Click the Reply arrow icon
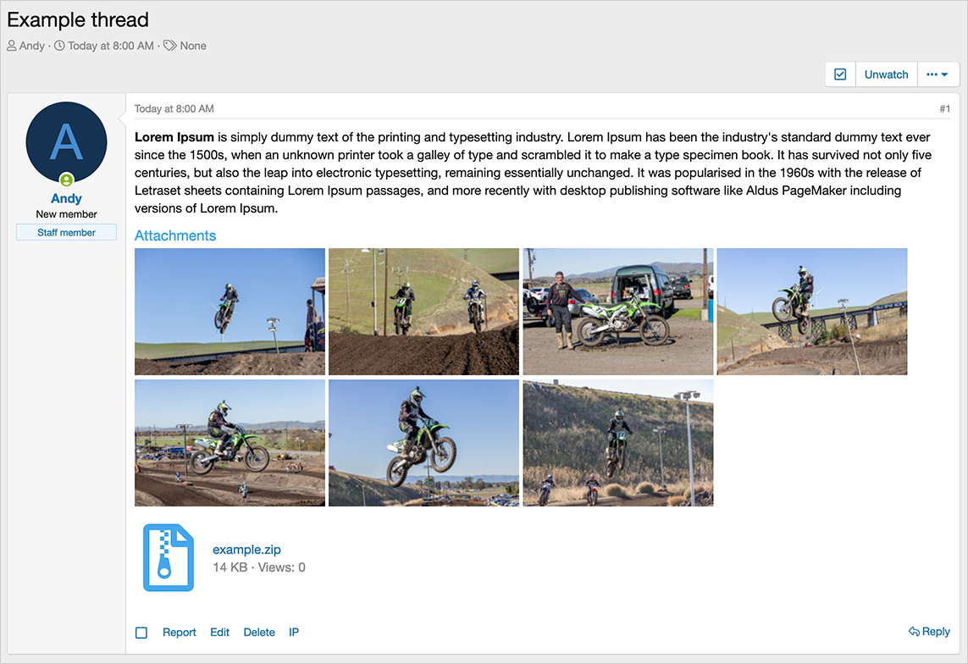 [x=914, y=631]
